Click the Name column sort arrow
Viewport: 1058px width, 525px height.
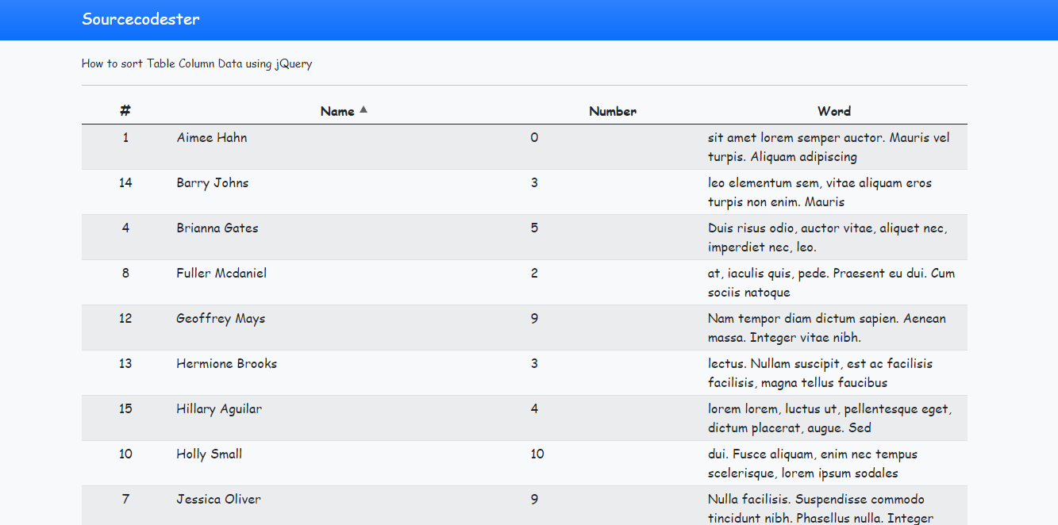click(364, 110)
